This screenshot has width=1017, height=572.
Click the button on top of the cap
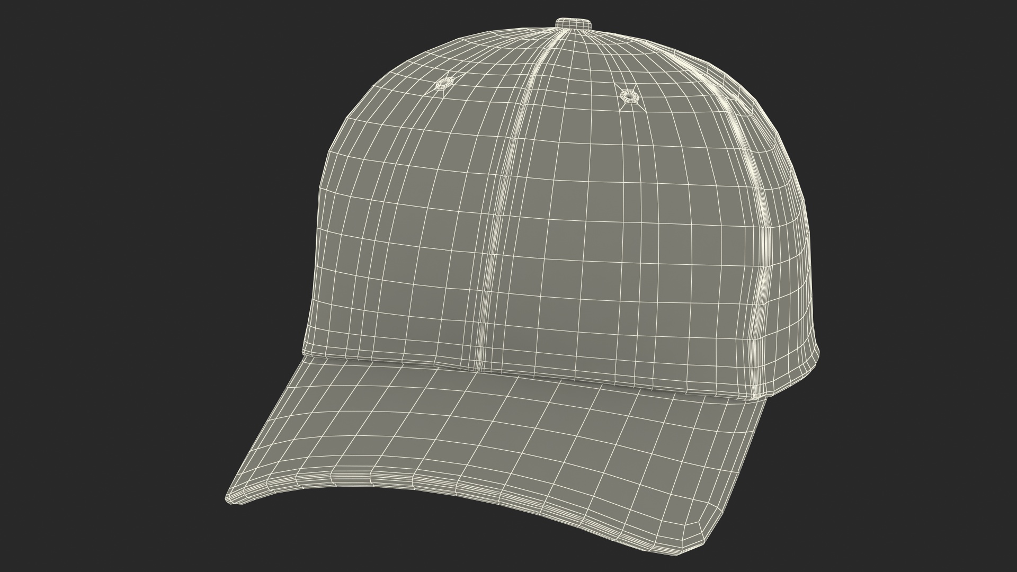[574, 23]
